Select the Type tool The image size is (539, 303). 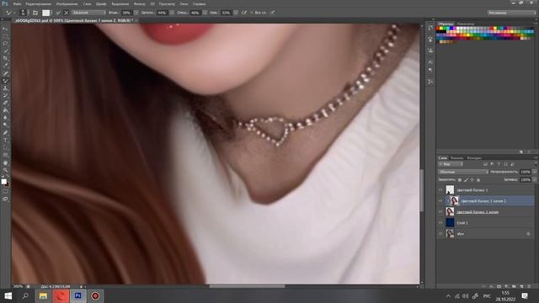tap(5, 141)
